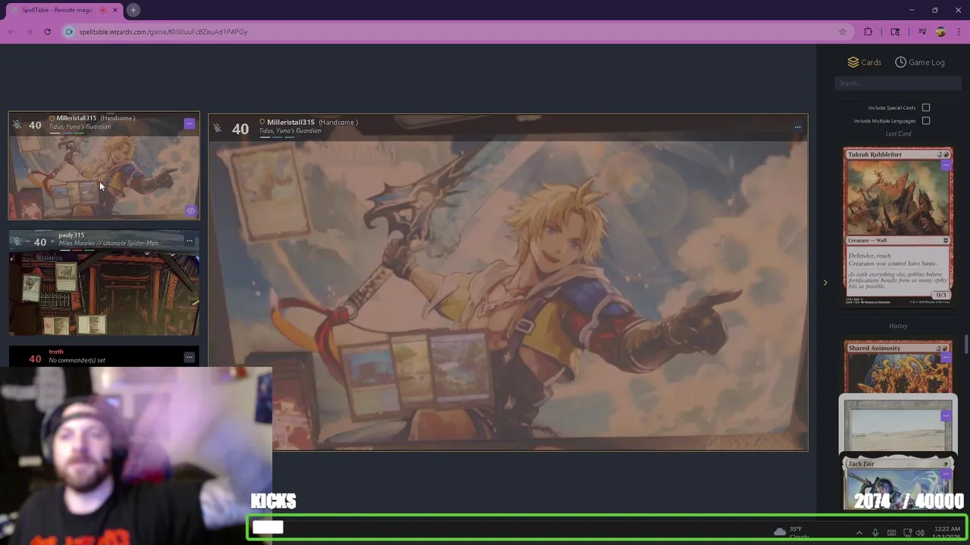Image resolution: width=970 pixels, height=545 pixels.
Task: Enable Include Special Cards checkbox
Action: (926, 107)
